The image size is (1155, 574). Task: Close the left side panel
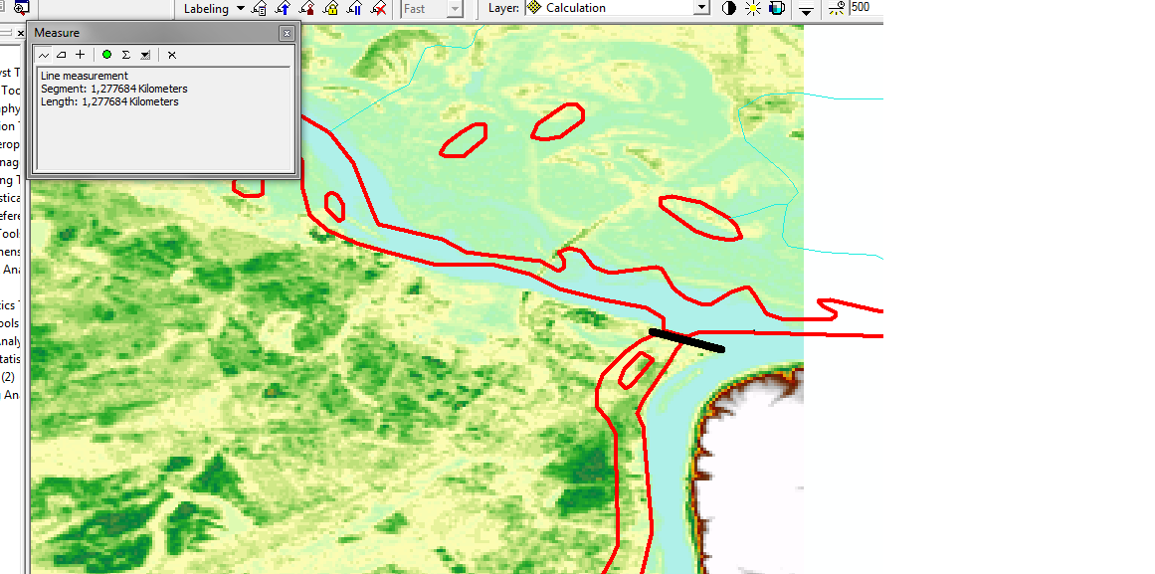(x=21, y=33)
